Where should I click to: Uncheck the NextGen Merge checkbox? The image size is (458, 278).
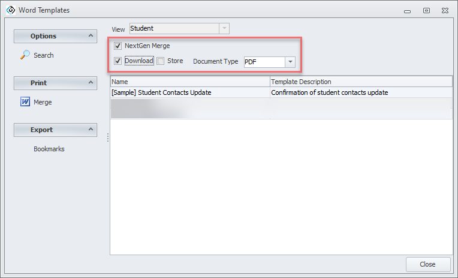click(118, 46)
